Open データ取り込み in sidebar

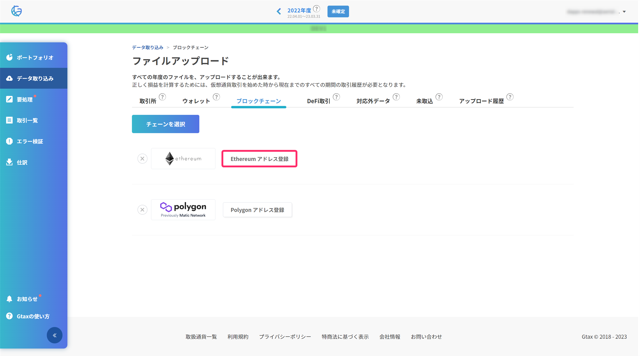tap(34, 78)
